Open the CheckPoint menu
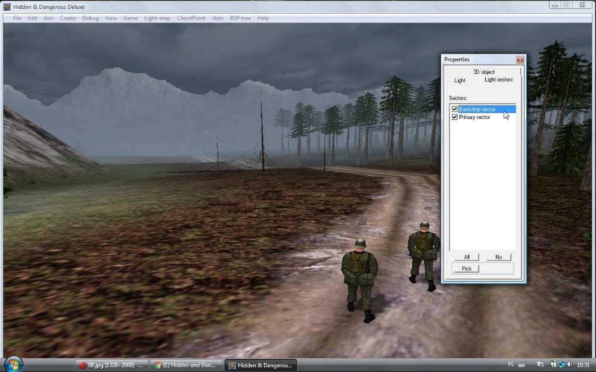Image resolution: width=596 pixels, height=372 pixels. tap(191, 18)
